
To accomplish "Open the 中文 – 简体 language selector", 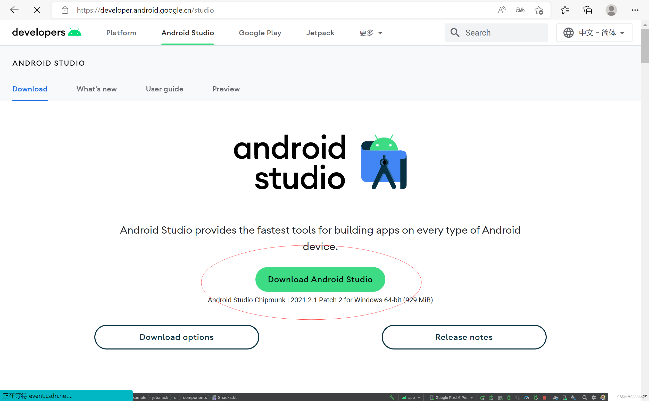I will pos(594,33).
